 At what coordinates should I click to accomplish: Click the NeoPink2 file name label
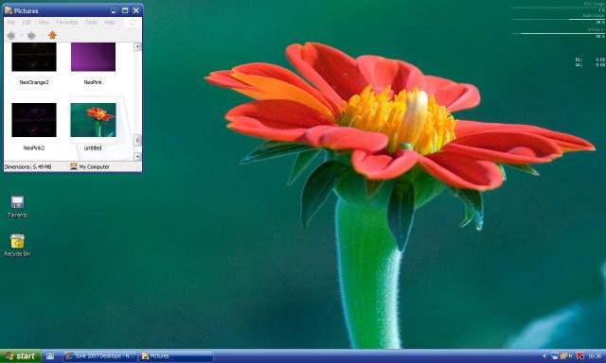(x=34, y=147)
